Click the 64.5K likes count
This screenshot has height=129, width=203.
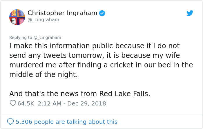pos(26,103)
